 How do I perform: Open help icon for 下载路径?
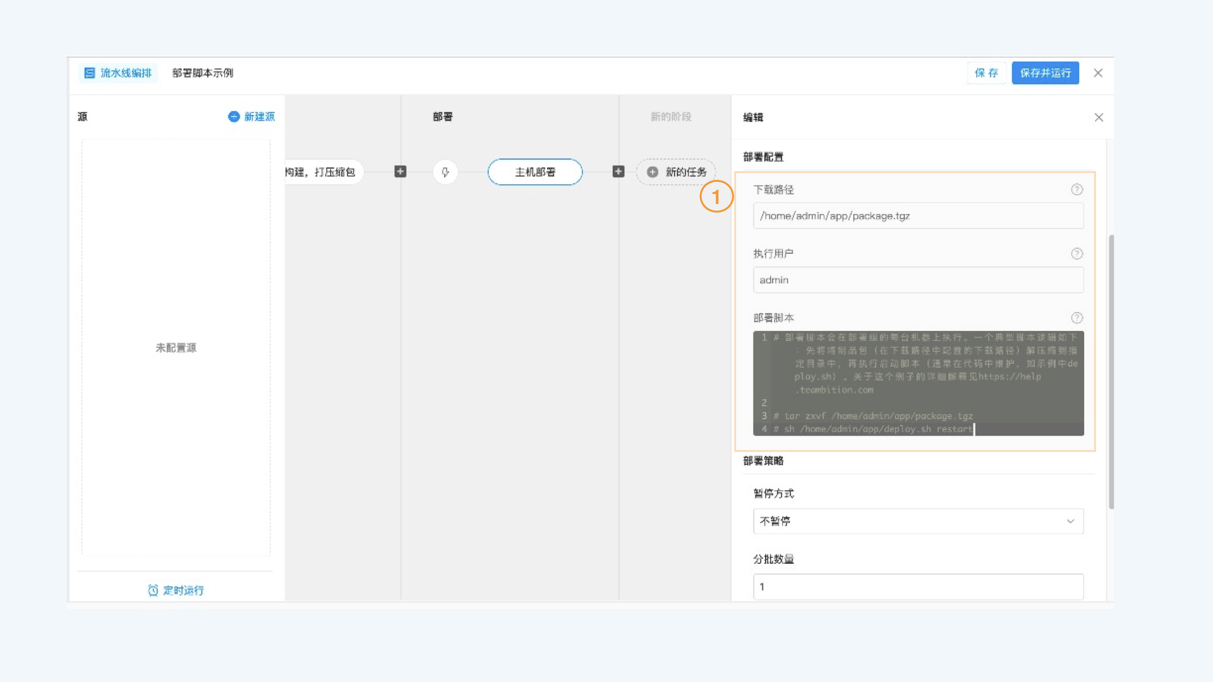[1077, 189]
